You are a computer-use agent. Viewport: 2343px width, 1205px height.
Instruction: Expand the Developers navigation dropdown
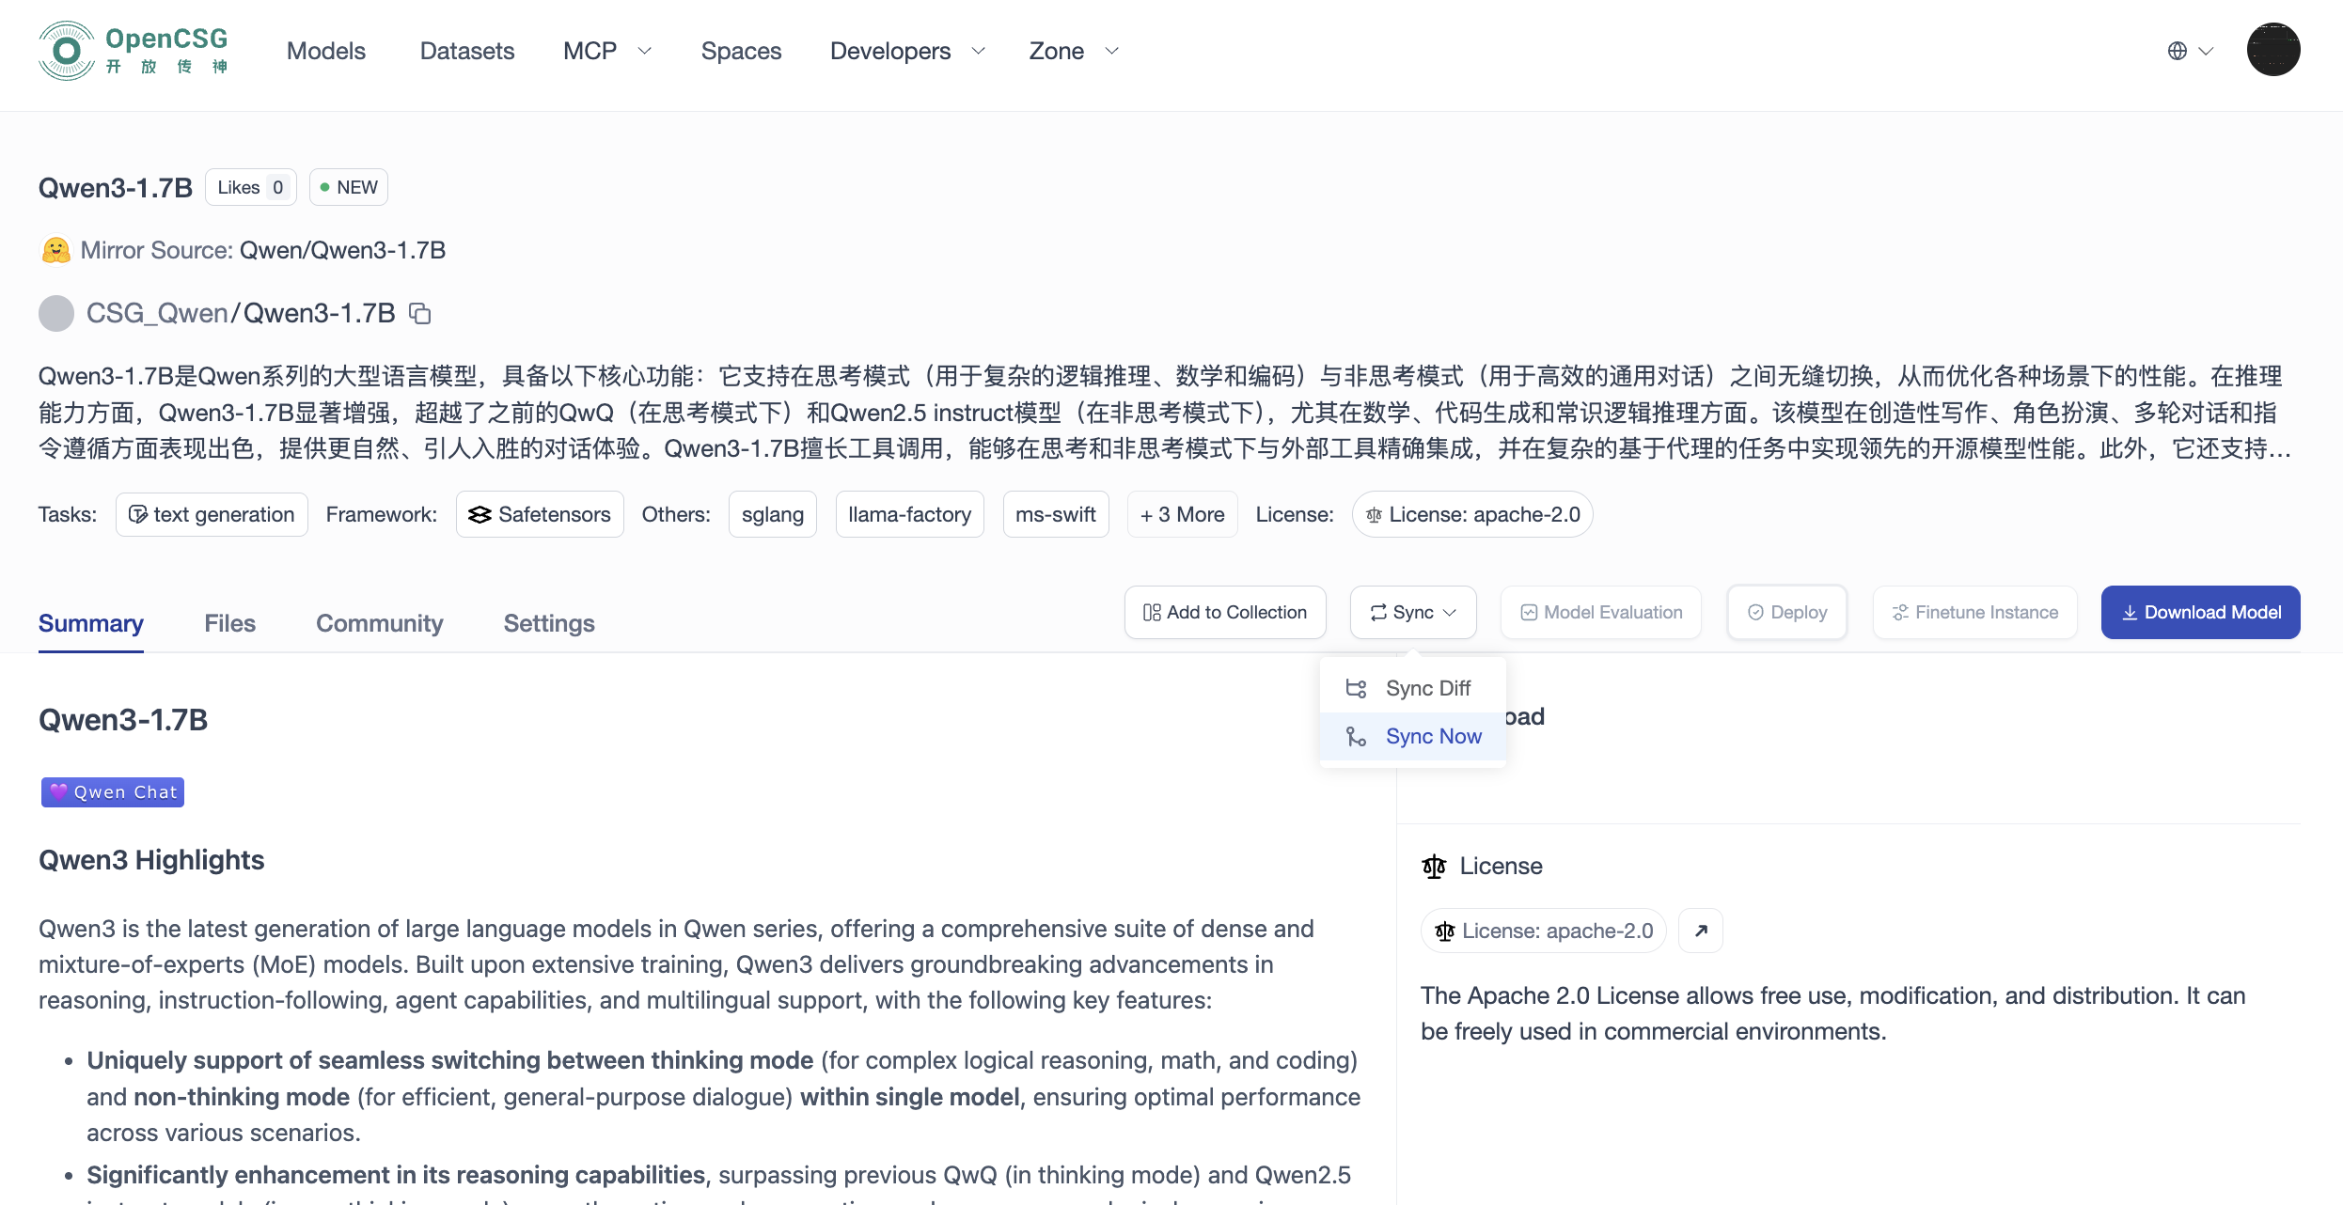tap(907, 51)
